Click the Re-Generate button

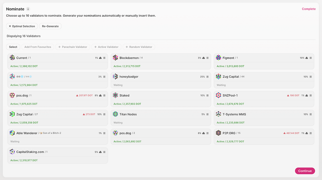tap(50, 26)
